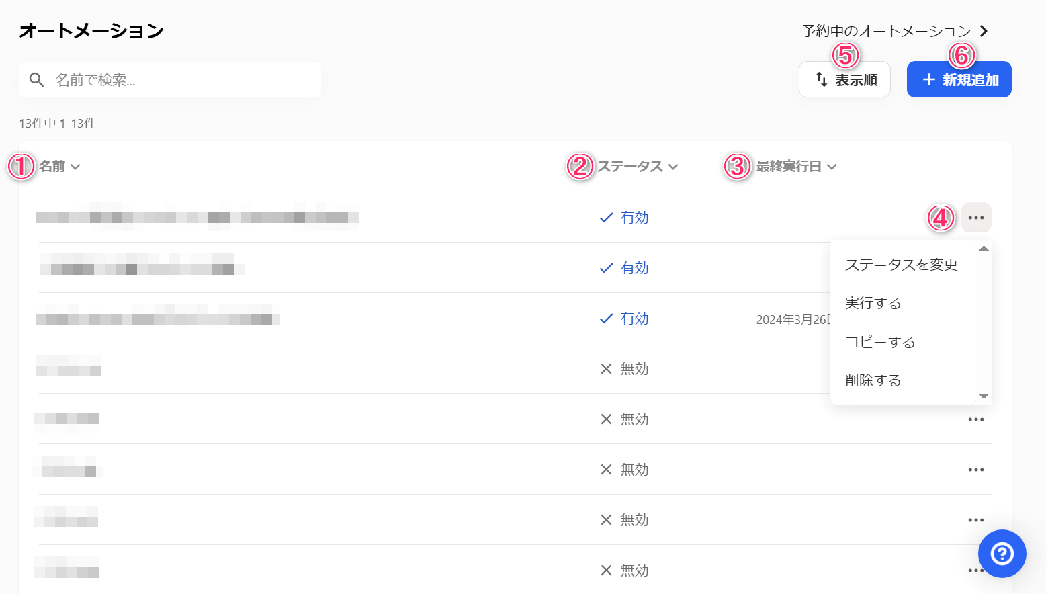Toggle the 有効 status of the first automation

pyautogui.click(x=624, y=218)
